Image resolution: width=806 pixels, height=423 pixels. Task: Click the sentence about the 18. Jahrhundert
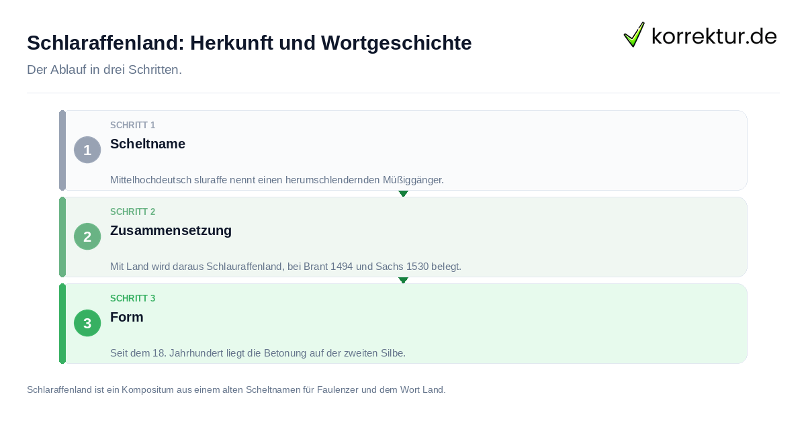click(258, 353)
